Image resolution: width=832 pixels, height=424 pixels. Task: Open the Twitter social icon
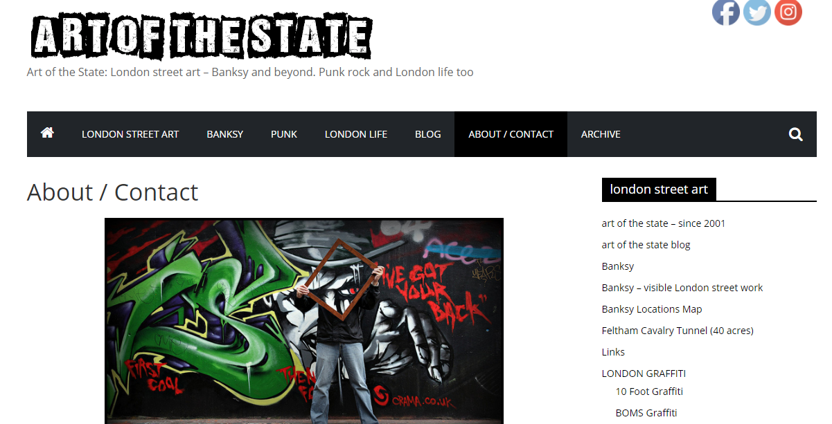tap(757, 12)
